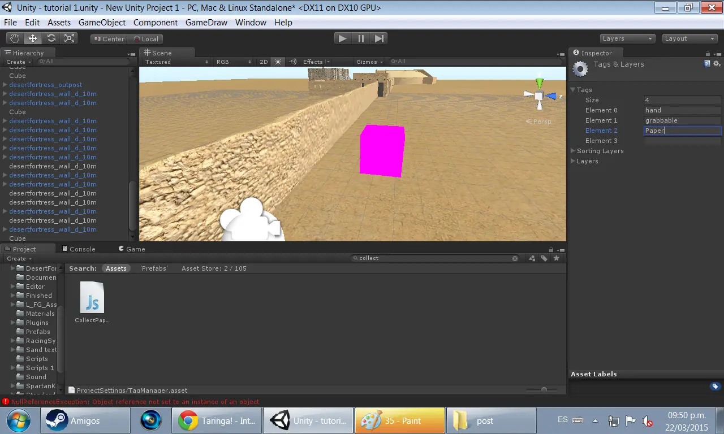Expand desertfortress_outpost in Hierarchy
Viewport: 724px width, 434px height.
click(x=5, y=85)
